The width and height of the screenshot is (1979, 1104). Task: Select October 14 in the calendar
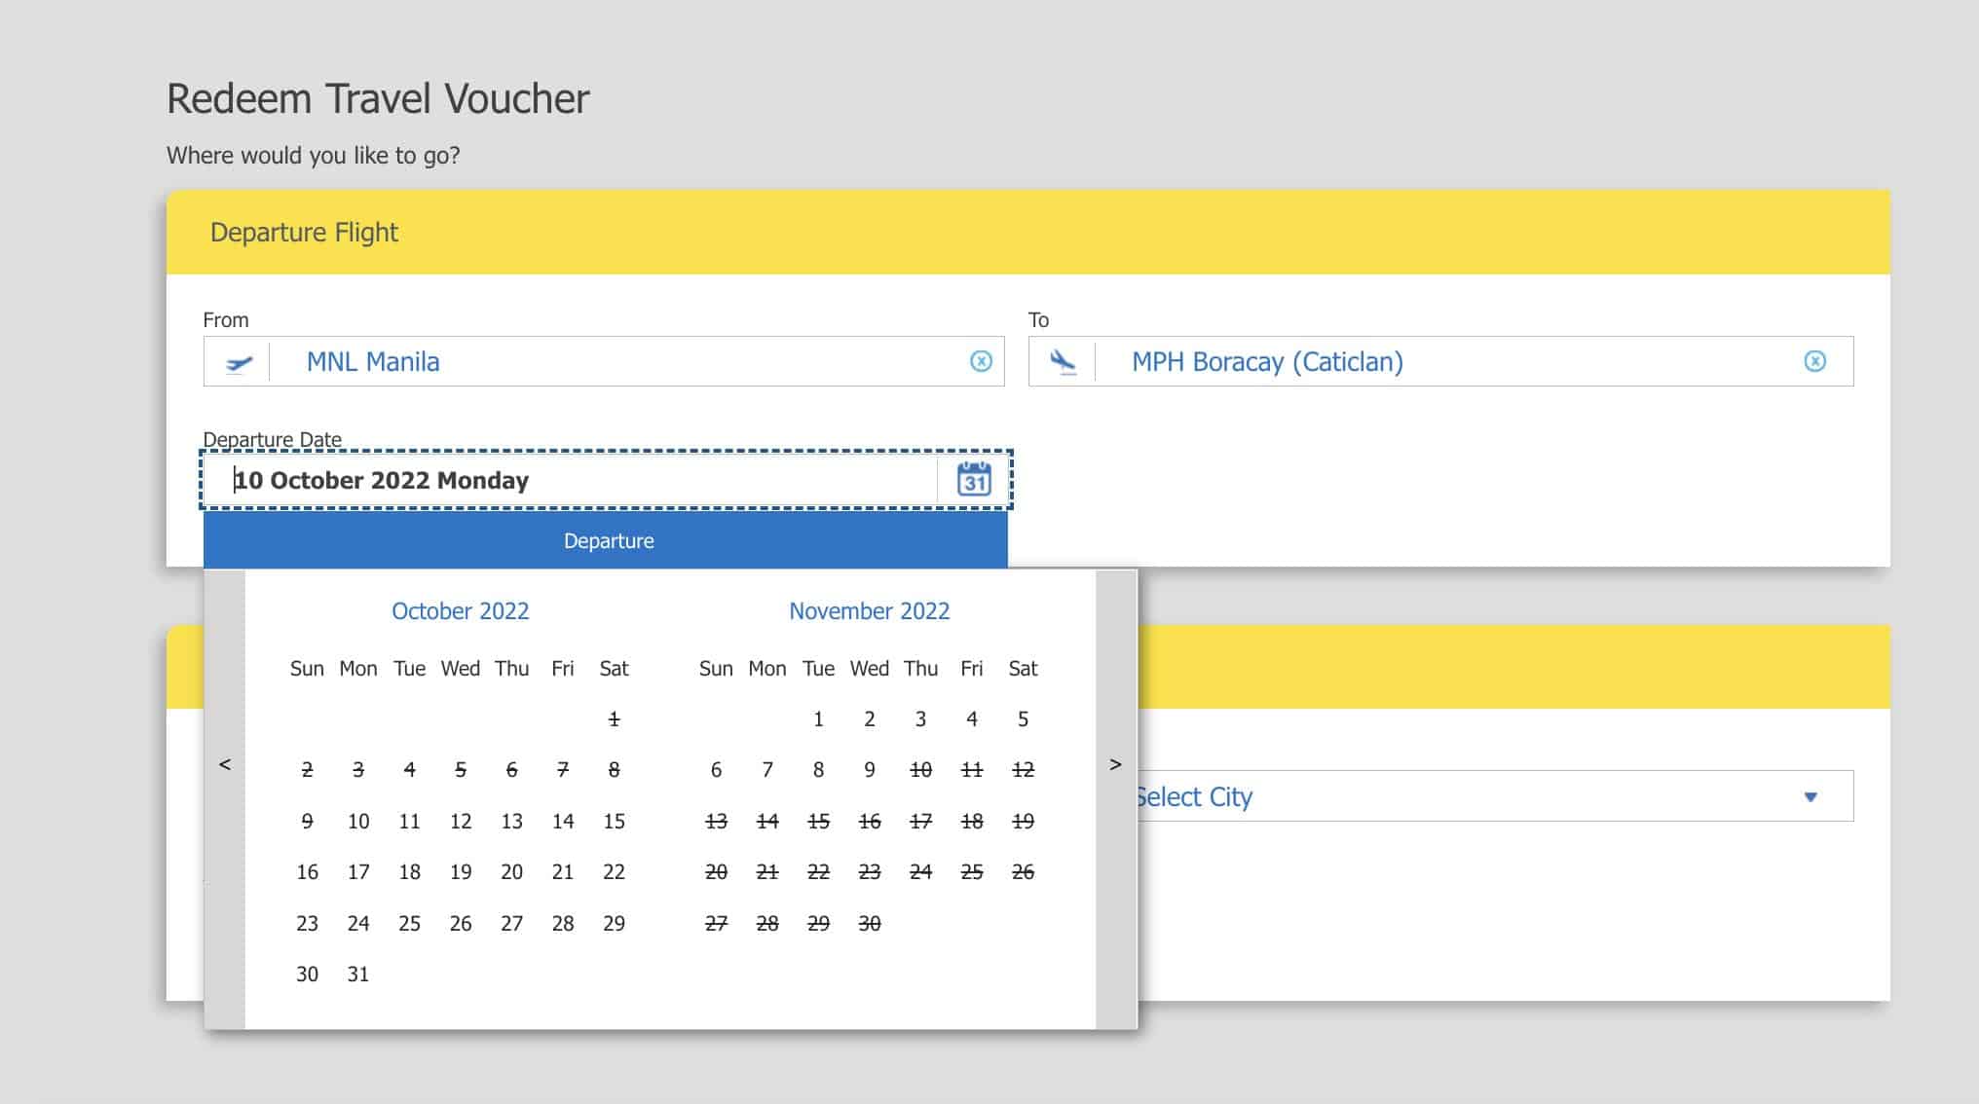563,821
